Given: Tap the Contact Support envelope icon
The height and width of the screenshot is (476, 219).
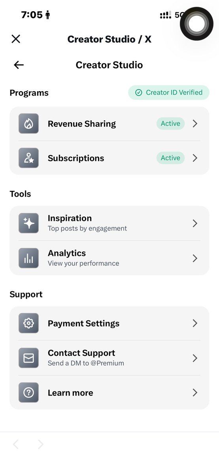Looking at the screenshot, I should [28, 358].
